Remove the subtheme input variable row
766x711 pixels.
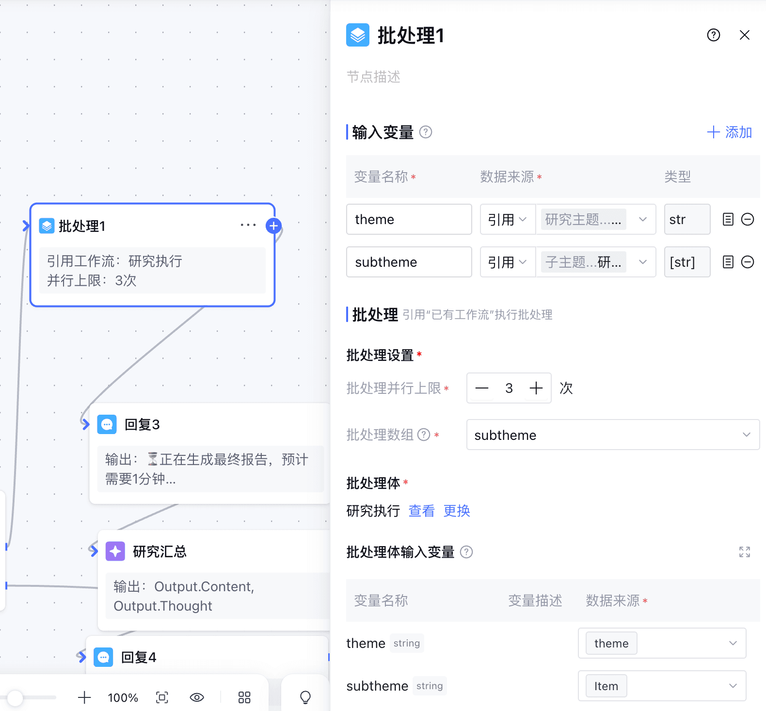click(748, 262)
